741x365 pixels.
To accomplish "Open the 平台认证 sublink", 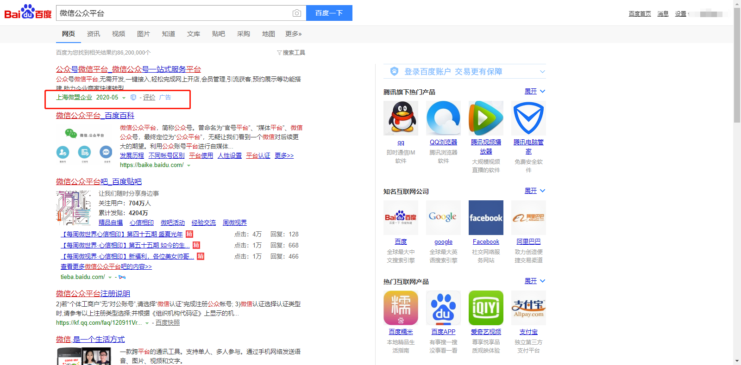I will tap(258, 155).
